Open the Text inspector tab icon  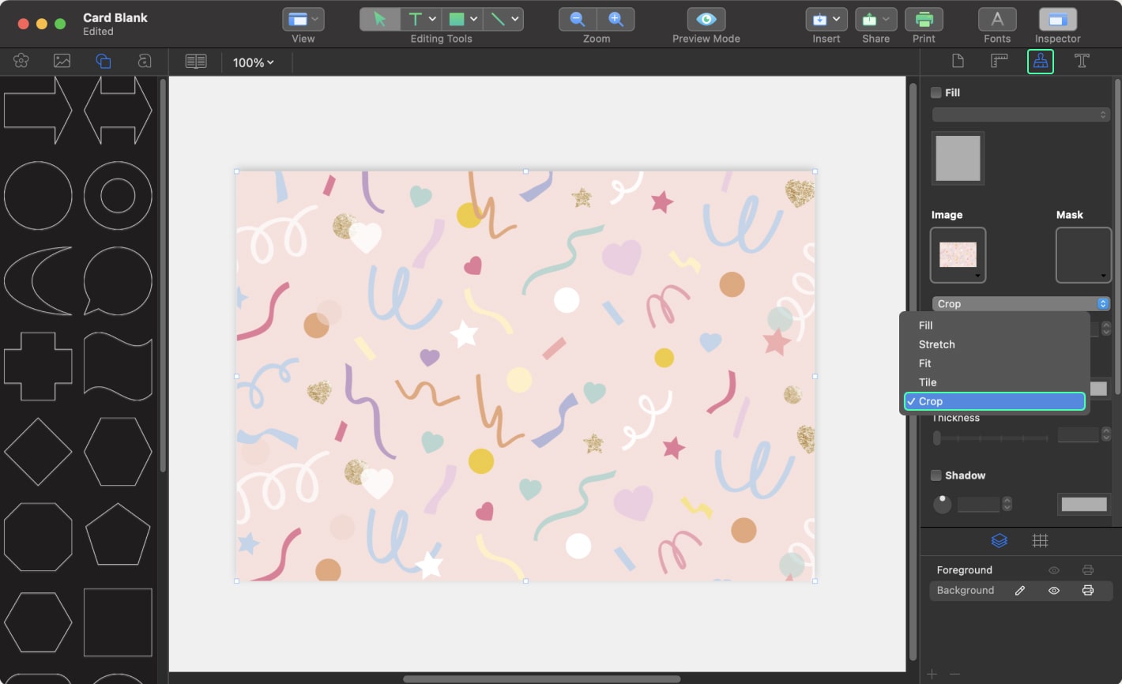(1082, 61)
